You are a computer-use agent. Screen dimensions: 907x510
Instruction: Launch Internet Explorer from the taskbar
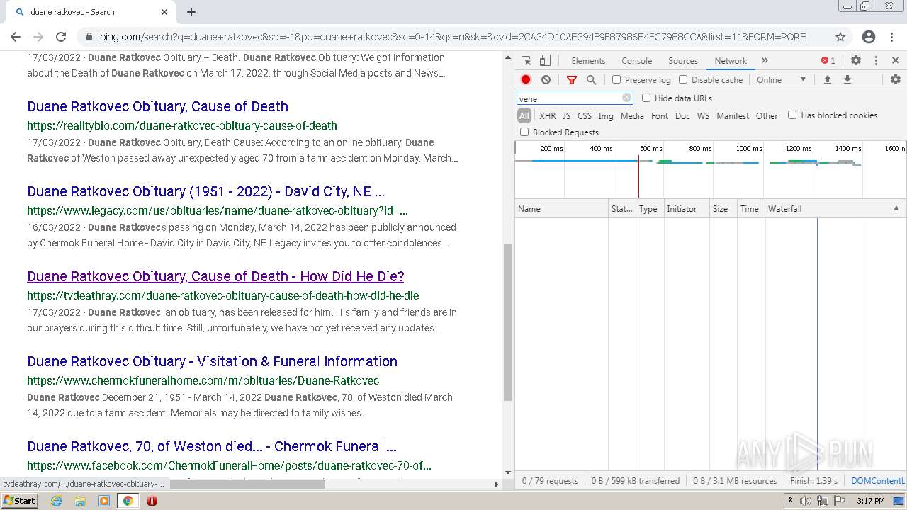point(57,501)
